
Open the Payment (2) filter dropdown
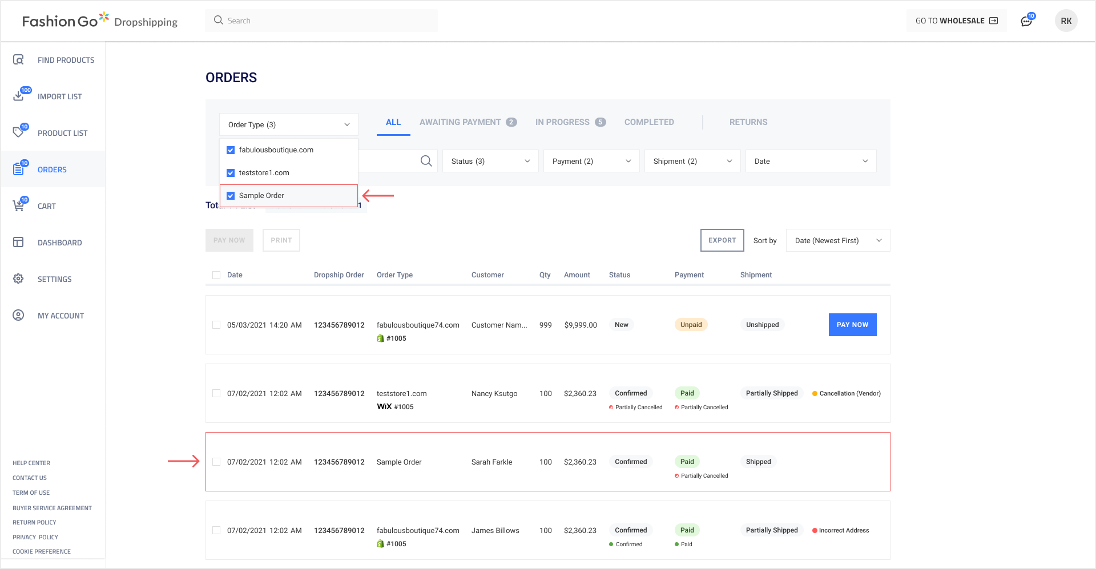tap(591, 161)
